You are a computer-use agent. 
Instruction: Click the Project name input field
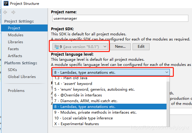click(120, 18)
